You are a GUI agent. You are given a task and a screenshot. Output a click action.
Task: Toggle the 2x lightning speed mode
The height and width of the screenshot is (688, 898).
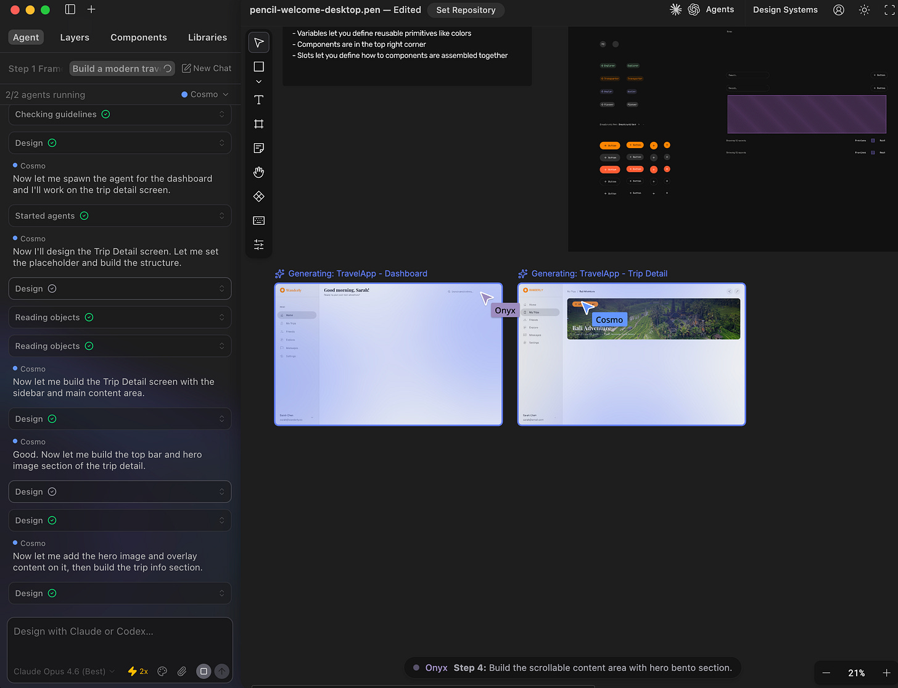[138, 671]
